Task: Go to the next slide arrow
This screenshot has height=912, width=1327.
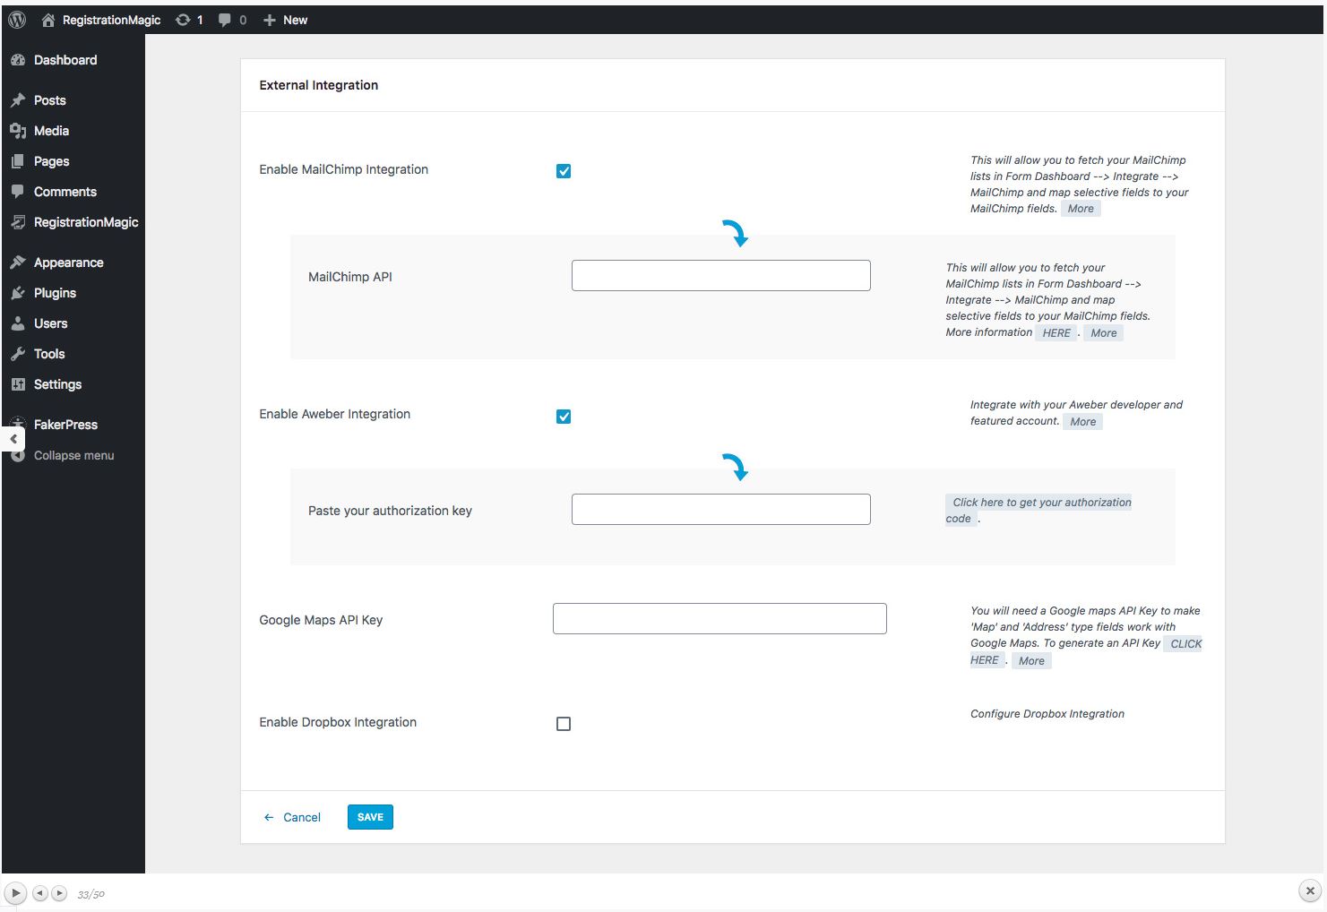Action: coord(59,893)
